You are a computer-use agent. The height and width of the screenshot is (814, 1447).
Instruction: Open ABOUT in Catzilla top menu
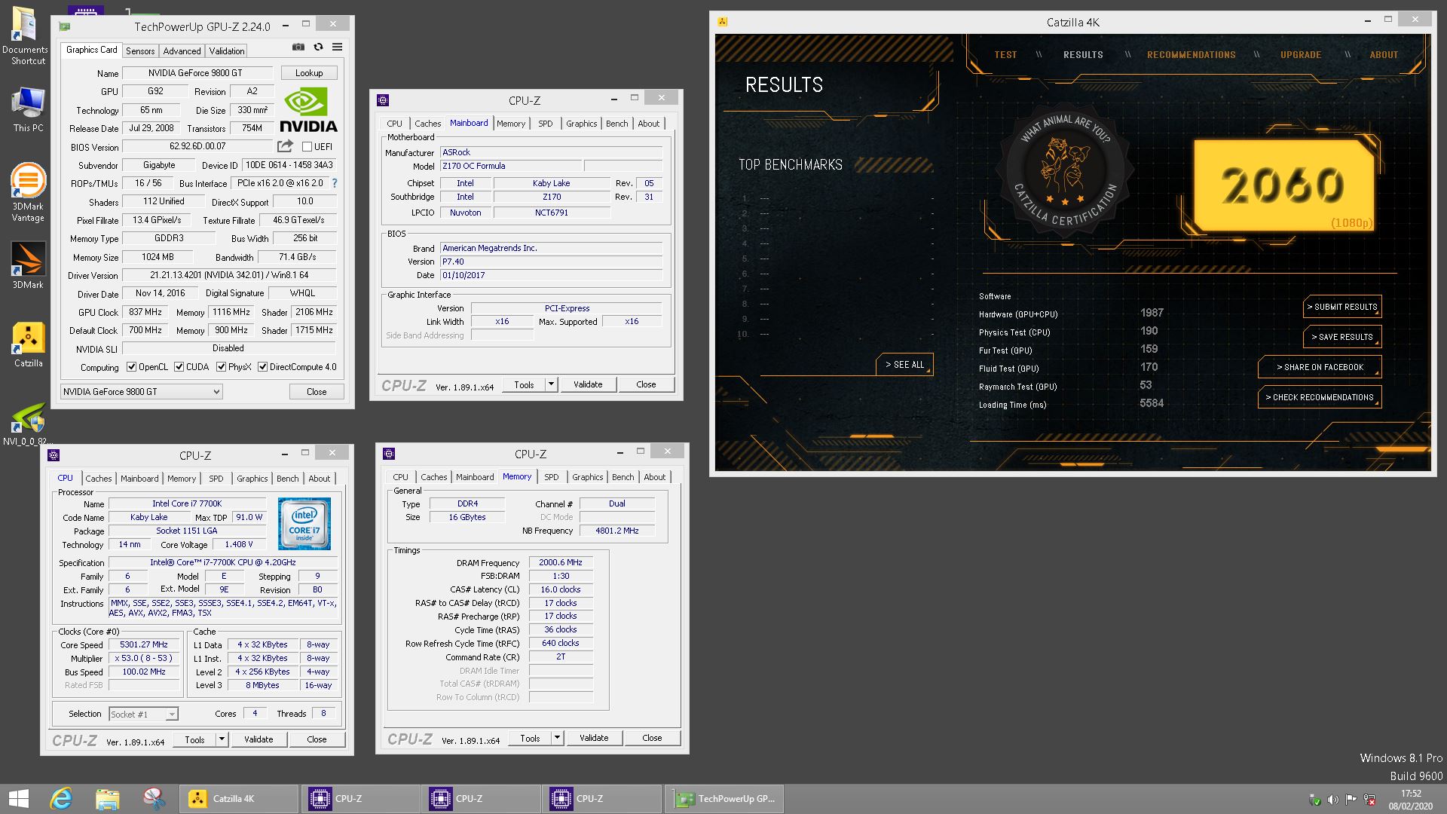(x=1383, y=55)
